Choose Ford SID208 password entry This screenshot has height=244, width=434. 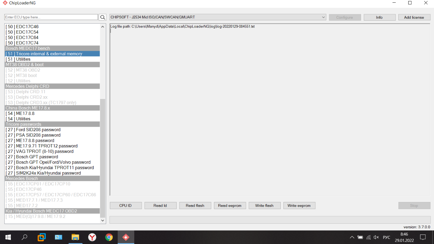[38, 130]
